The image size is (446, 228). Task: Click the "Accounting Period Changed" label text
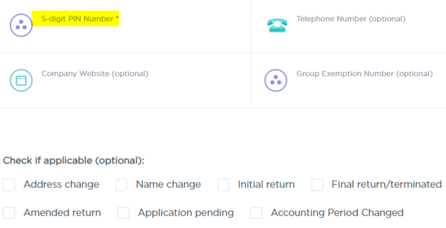(x=337, y=213)
